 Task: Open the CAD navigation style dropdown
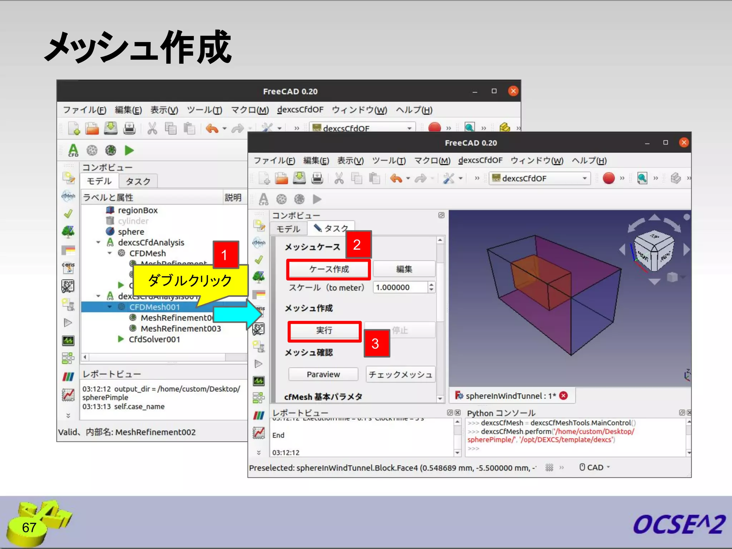click(595, 468)
